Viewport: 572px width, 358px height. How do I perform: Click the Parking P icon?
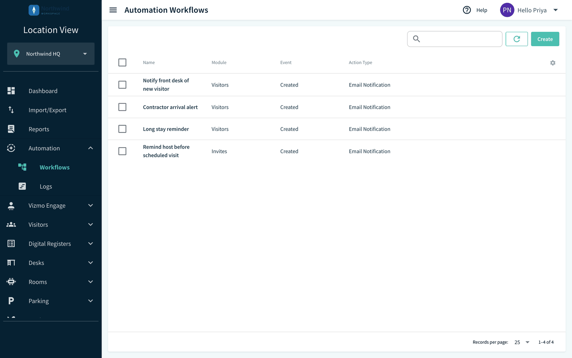click(11, 301)
